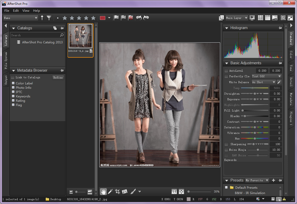Click the Exposure slider
Screen dimensions: 297x204
[254, 99]
